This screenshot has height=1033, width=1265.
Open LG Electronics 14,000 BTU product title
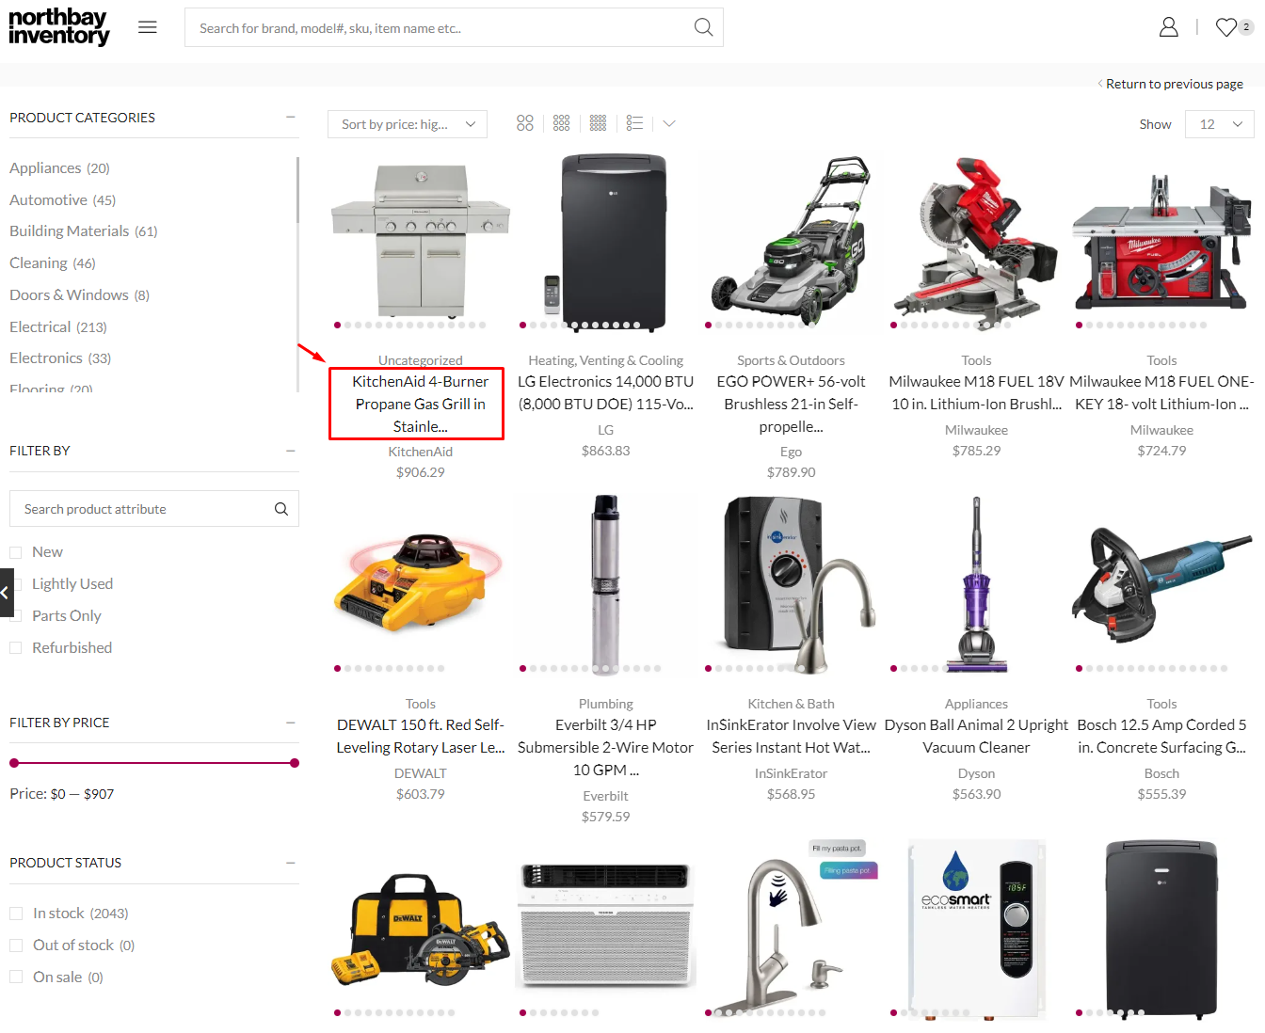[605, 392]
